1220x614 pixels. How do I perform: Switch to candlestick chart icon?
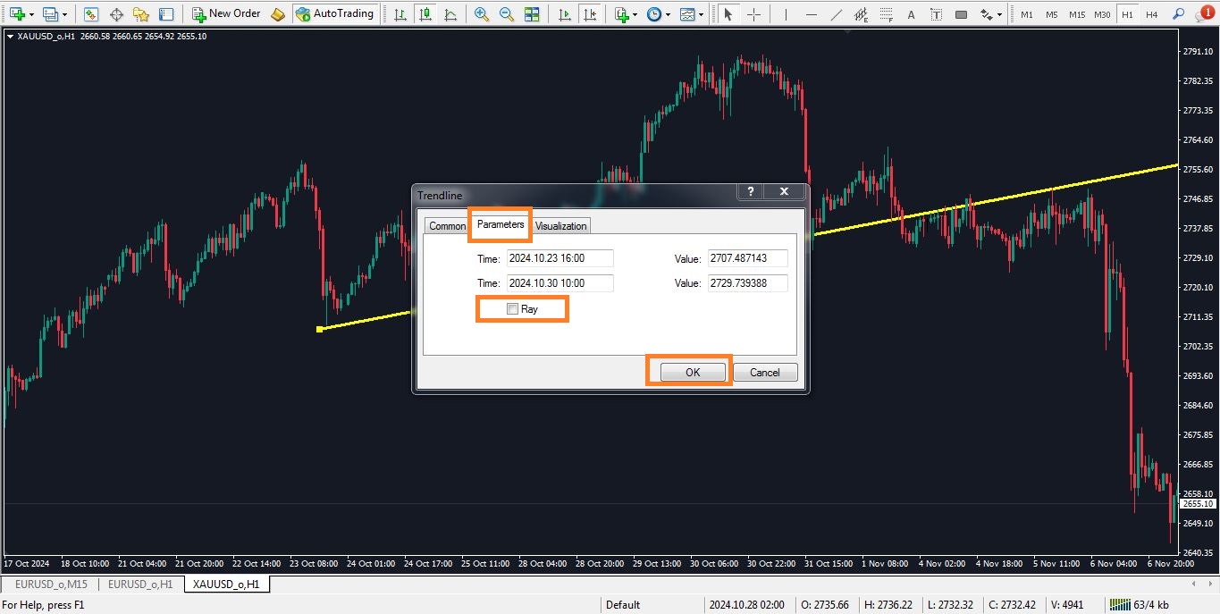pyautogui.click(x=425, y=14)
